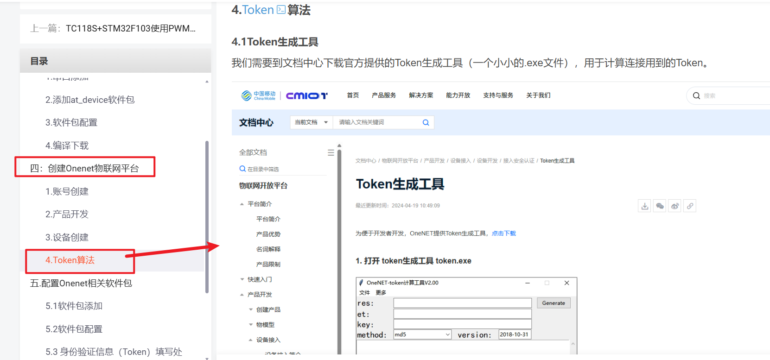Image resolution: width=770 pixels, height=360 pixels.
Task: Click the Token link in the article heading
Action: pyautogui.click(x=258, y=10)
